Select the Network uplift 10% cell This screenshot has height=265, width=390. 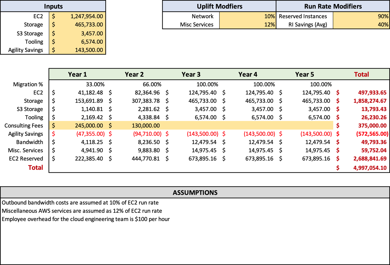click(248, 16)
